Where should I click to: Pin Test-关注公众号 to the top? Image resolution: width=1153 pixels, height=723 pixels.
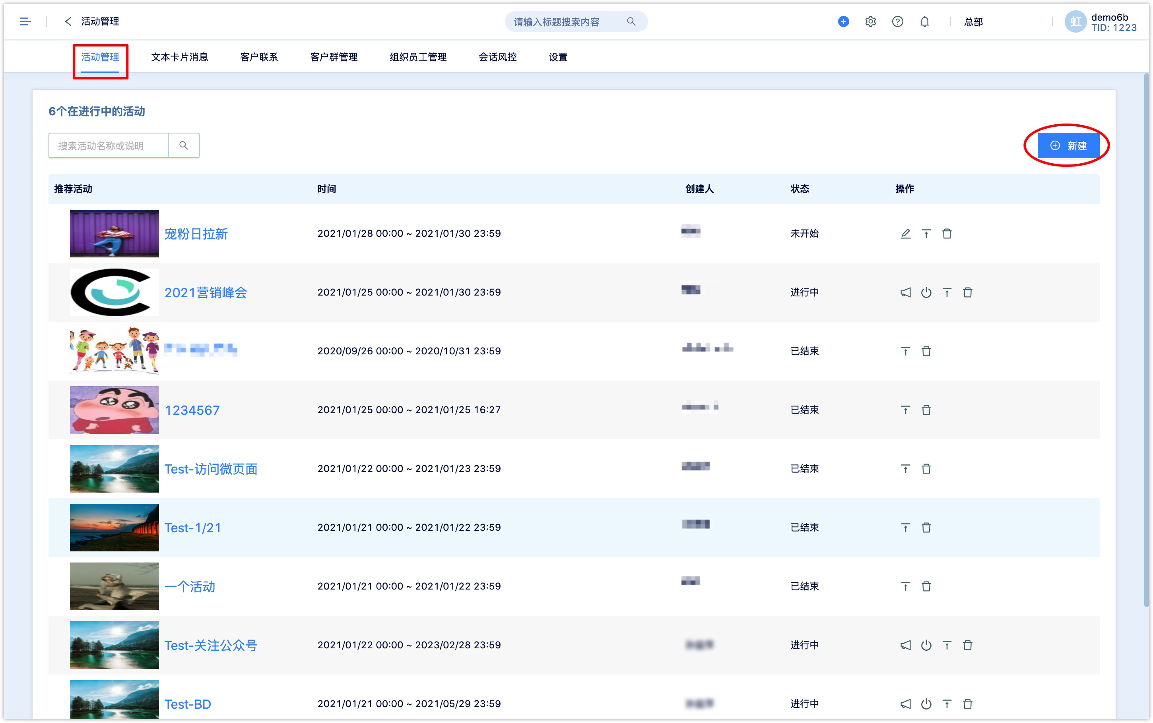pos(947,646)
